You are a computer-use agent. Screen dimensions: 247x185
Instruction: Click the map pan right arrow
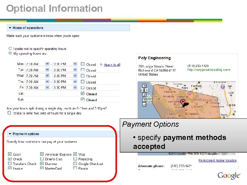click(x=146, y=90)
